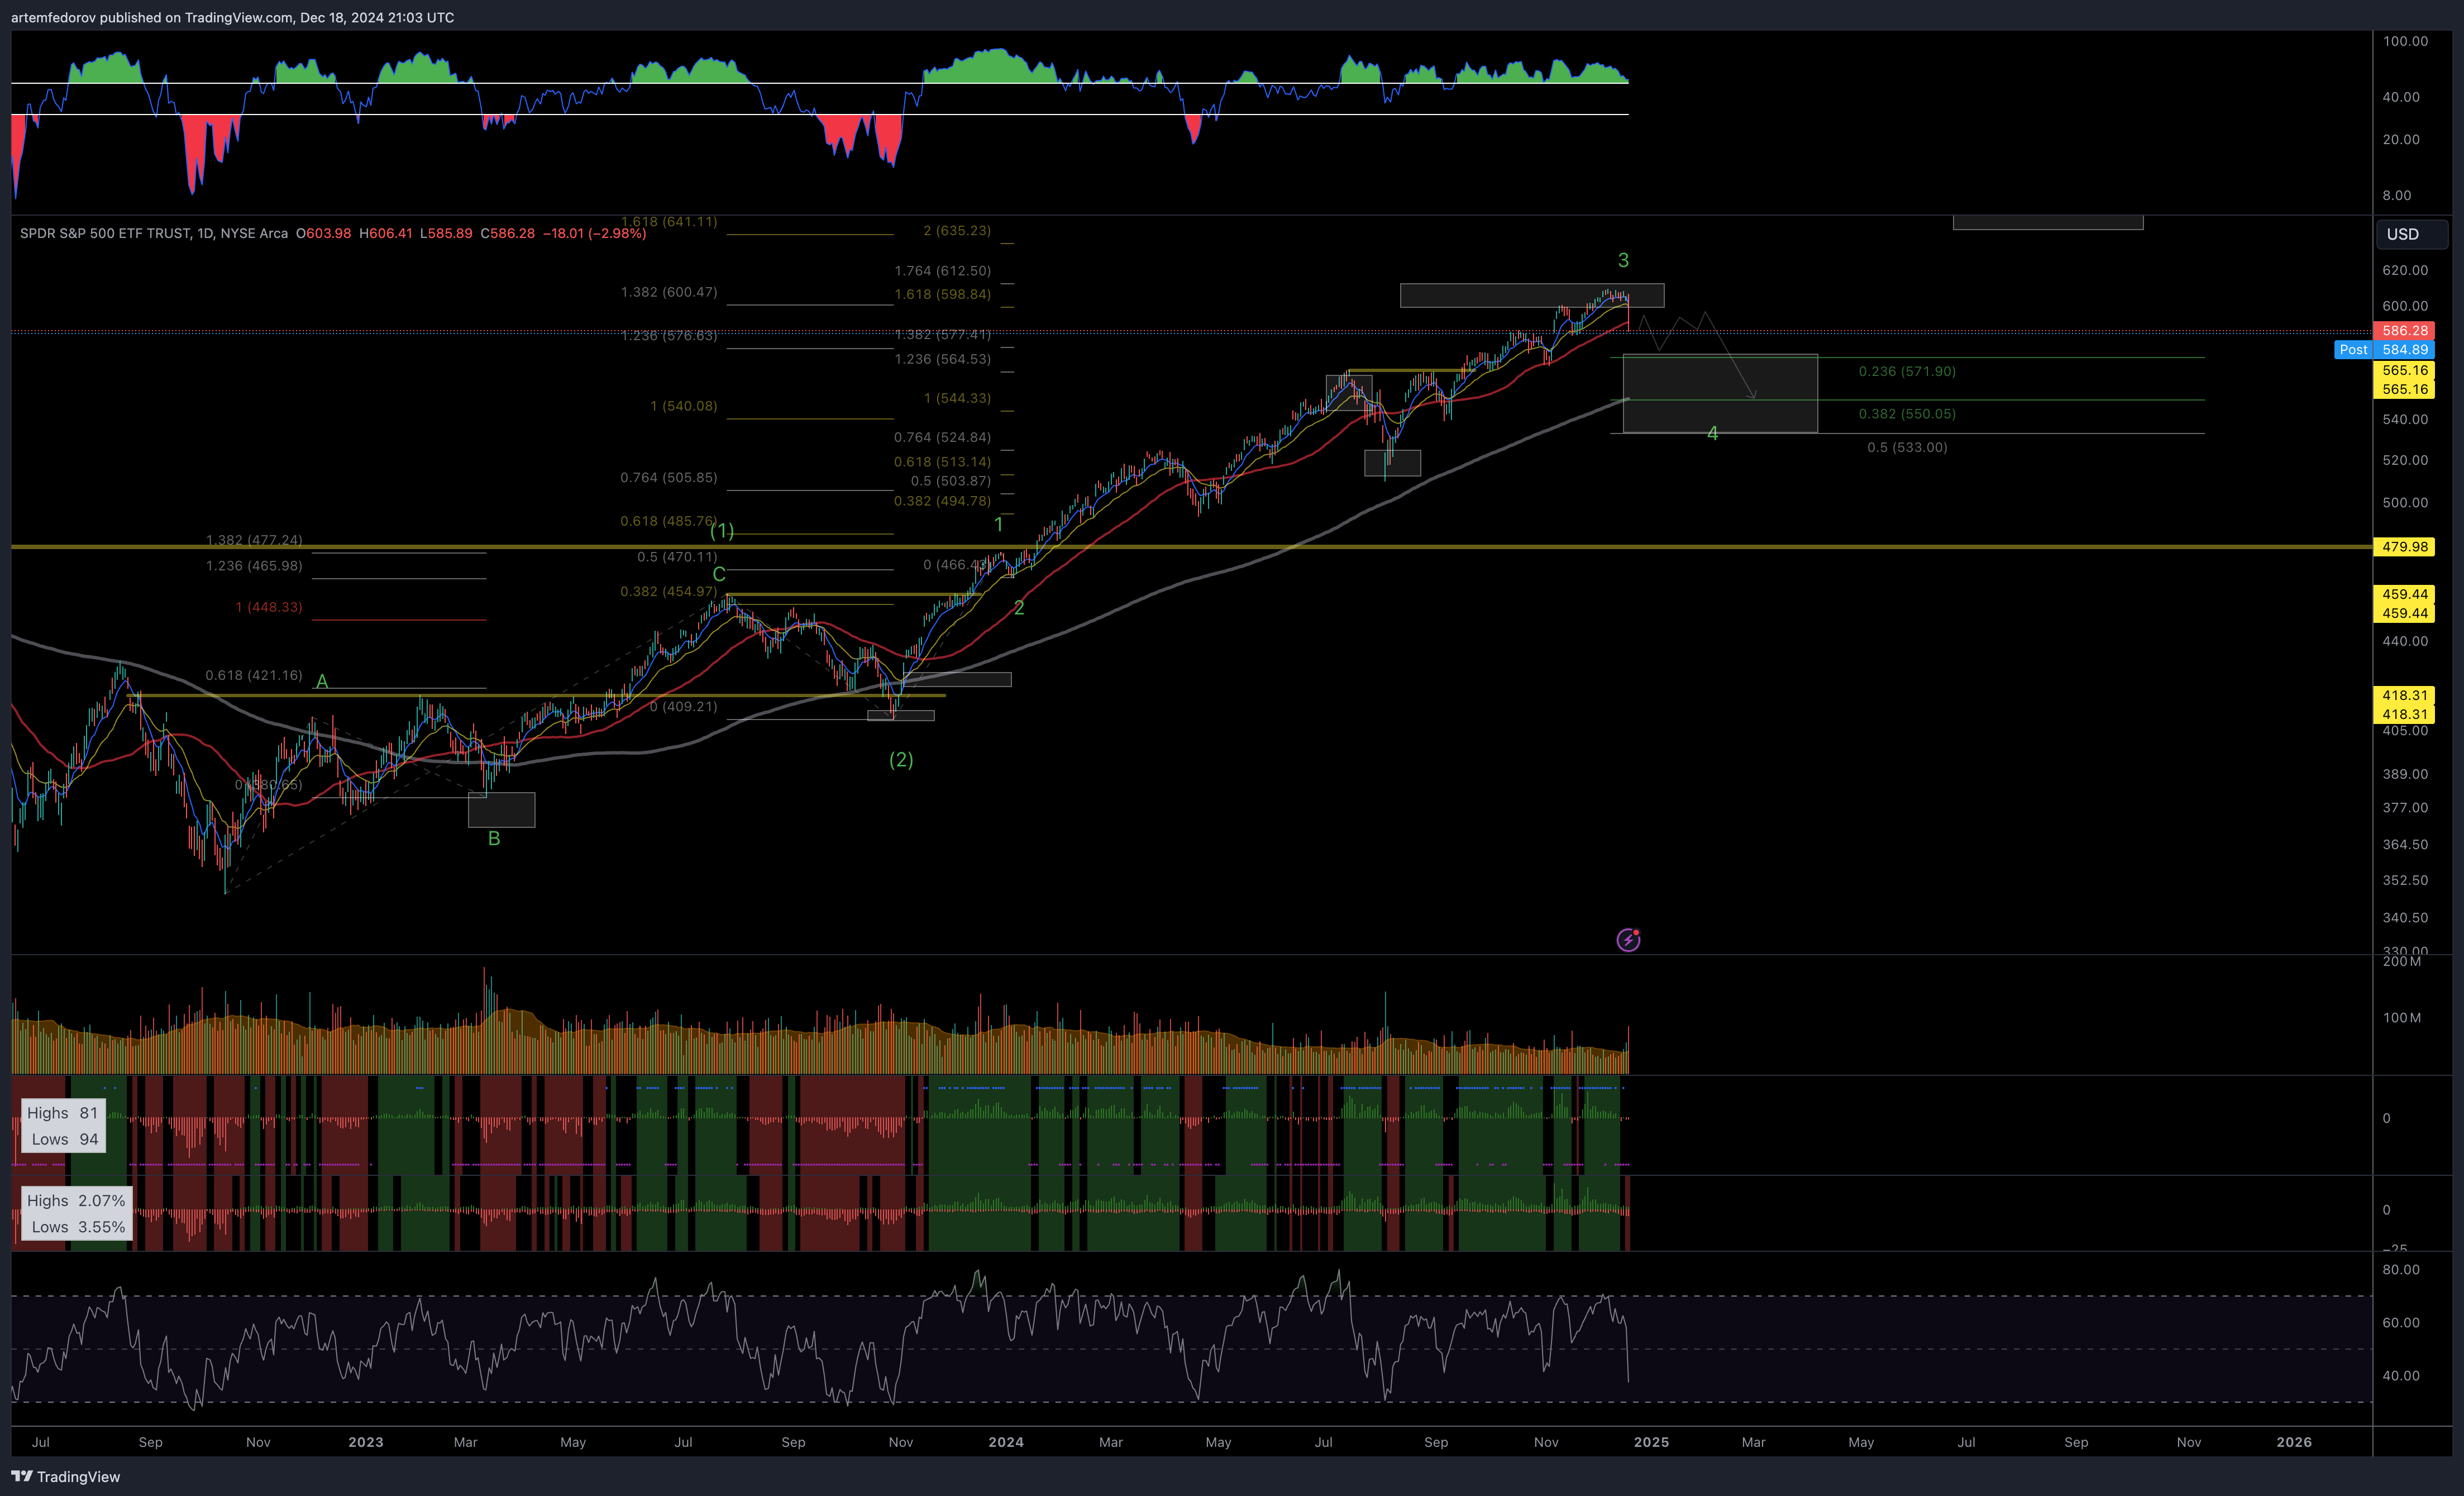Click the 1.618 (598.84) Fibonacci label

(x=942, y=294)
